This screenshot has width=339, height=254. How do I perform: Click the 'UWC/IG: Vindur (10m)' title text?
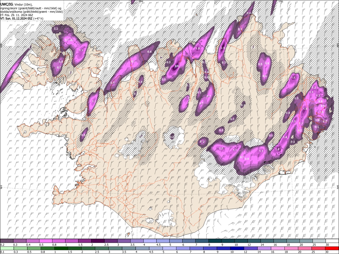[16, 4]
